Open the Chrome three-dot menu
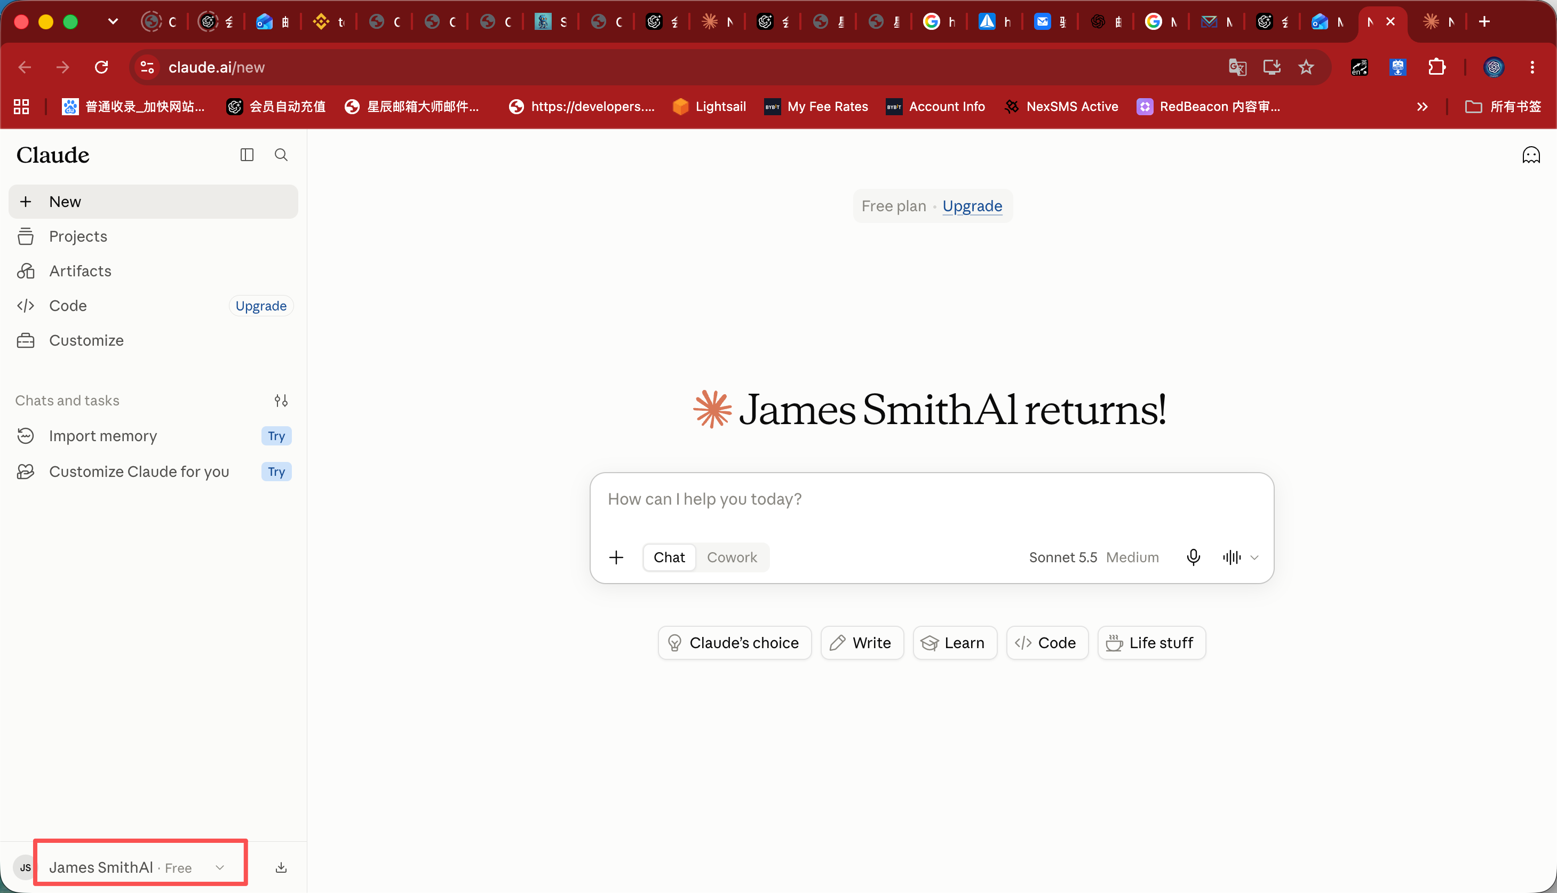 tap(1532, 67)
